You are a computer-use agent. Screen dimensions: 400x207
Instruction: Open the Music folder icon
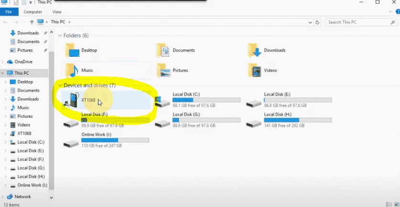(72, 71)
